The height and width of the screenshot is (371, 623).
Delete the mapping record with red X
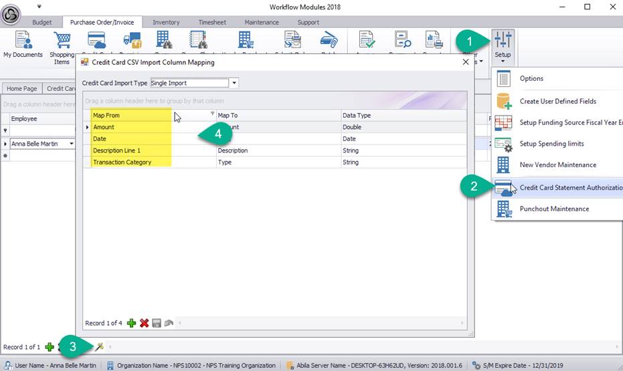(x=144, y=323)
